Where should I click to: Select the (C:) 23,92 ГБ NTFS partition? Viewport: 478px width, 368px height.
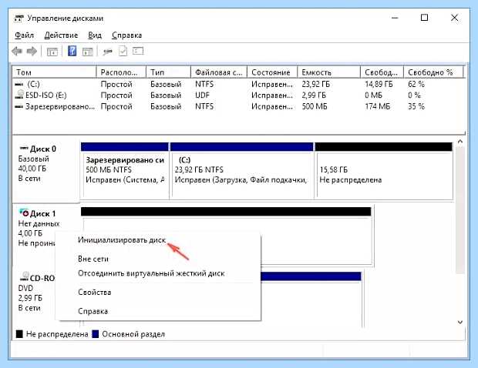click(x=242, y=171)
